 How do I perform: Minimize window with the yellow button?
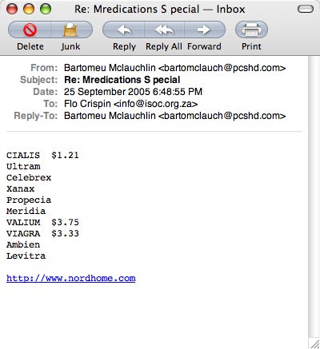click(29, 9)
